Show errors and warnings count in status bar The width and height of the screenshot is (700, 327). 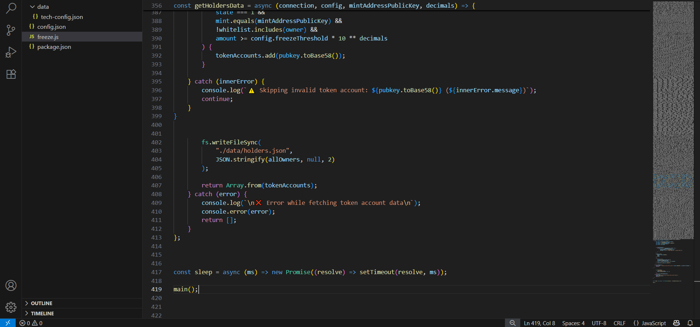[x=31, y=323]
